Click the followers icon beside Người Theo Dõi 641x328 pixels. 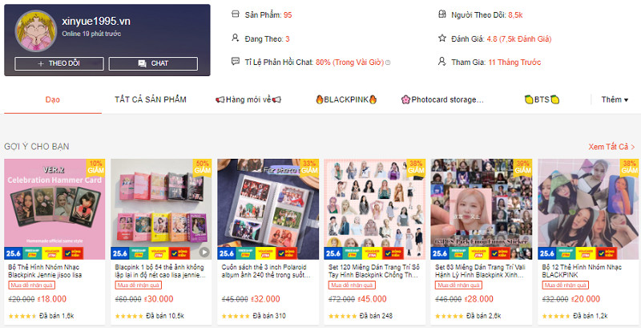[x=441, y=14]
